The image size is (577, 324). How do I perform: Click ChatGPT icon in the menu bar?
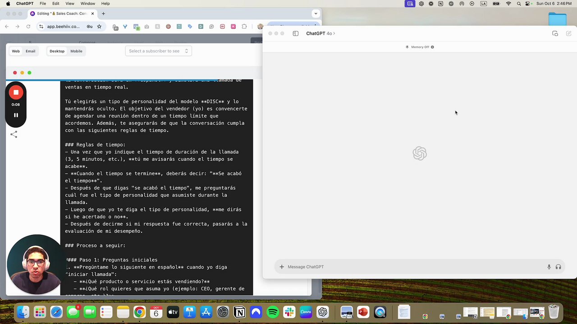421,4
